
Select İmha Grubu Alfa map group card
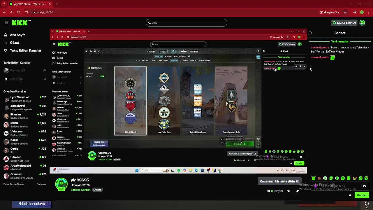[131, 101]
